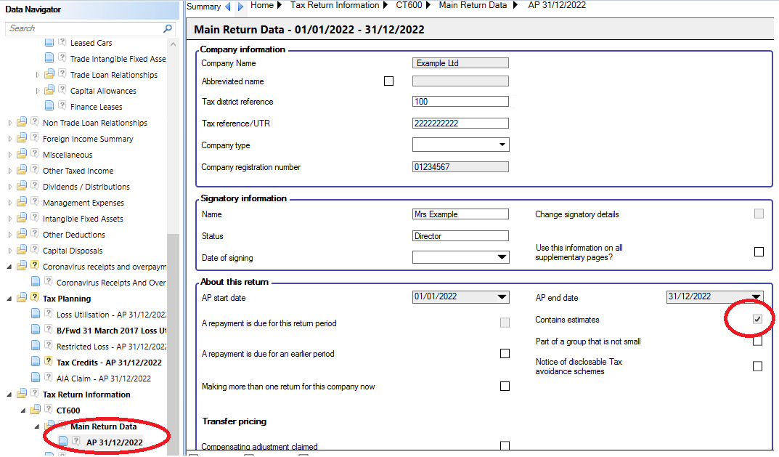The height and width of the screenshot is (457, 779).
Task: Uncheck the Contains estimates checkbox
Action: coord(757,319)
